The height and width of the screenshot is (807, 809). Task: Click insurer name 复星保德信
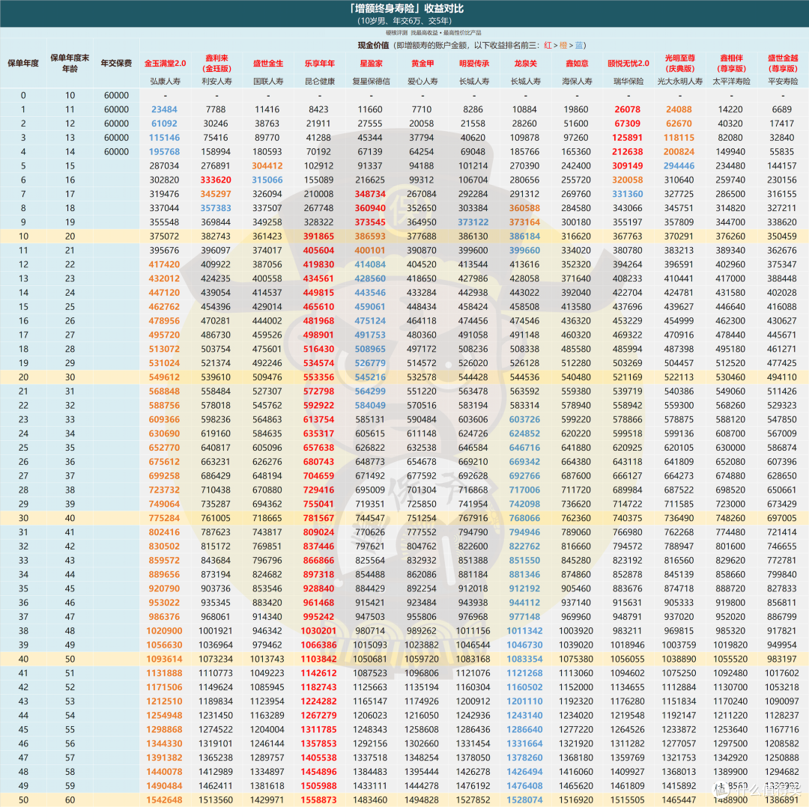371,81
